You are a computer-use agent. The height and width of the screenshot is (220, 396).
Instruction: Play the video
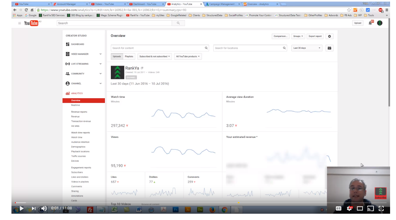[21, 209]
